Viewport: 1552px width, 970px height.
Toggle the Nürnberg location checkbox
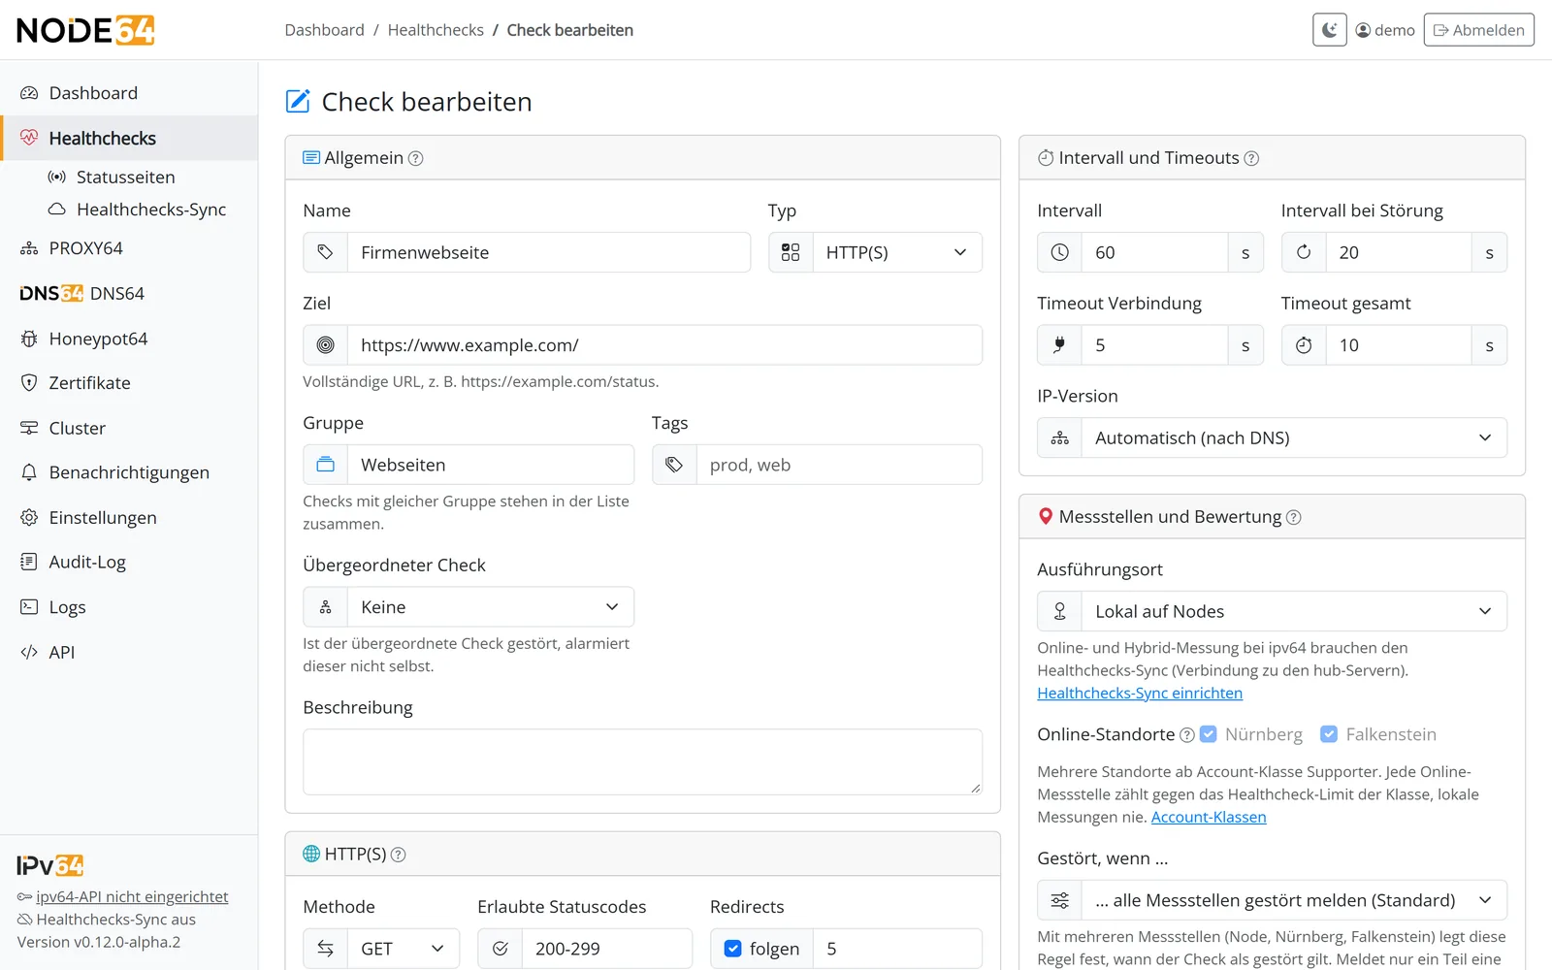tap(1209, 734)
